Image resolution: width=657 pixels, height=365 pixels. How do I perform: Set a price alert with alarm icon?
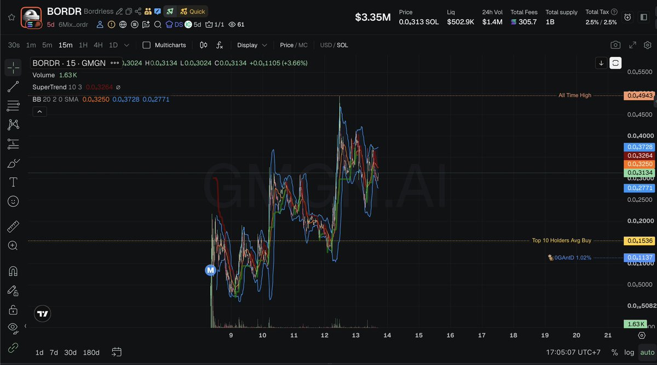pos(628,18)
